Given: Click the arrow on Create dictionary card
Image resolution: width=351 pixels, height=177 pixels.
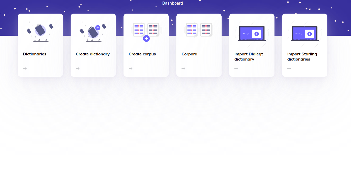Looking at the screenshot, I should point(78,68).
